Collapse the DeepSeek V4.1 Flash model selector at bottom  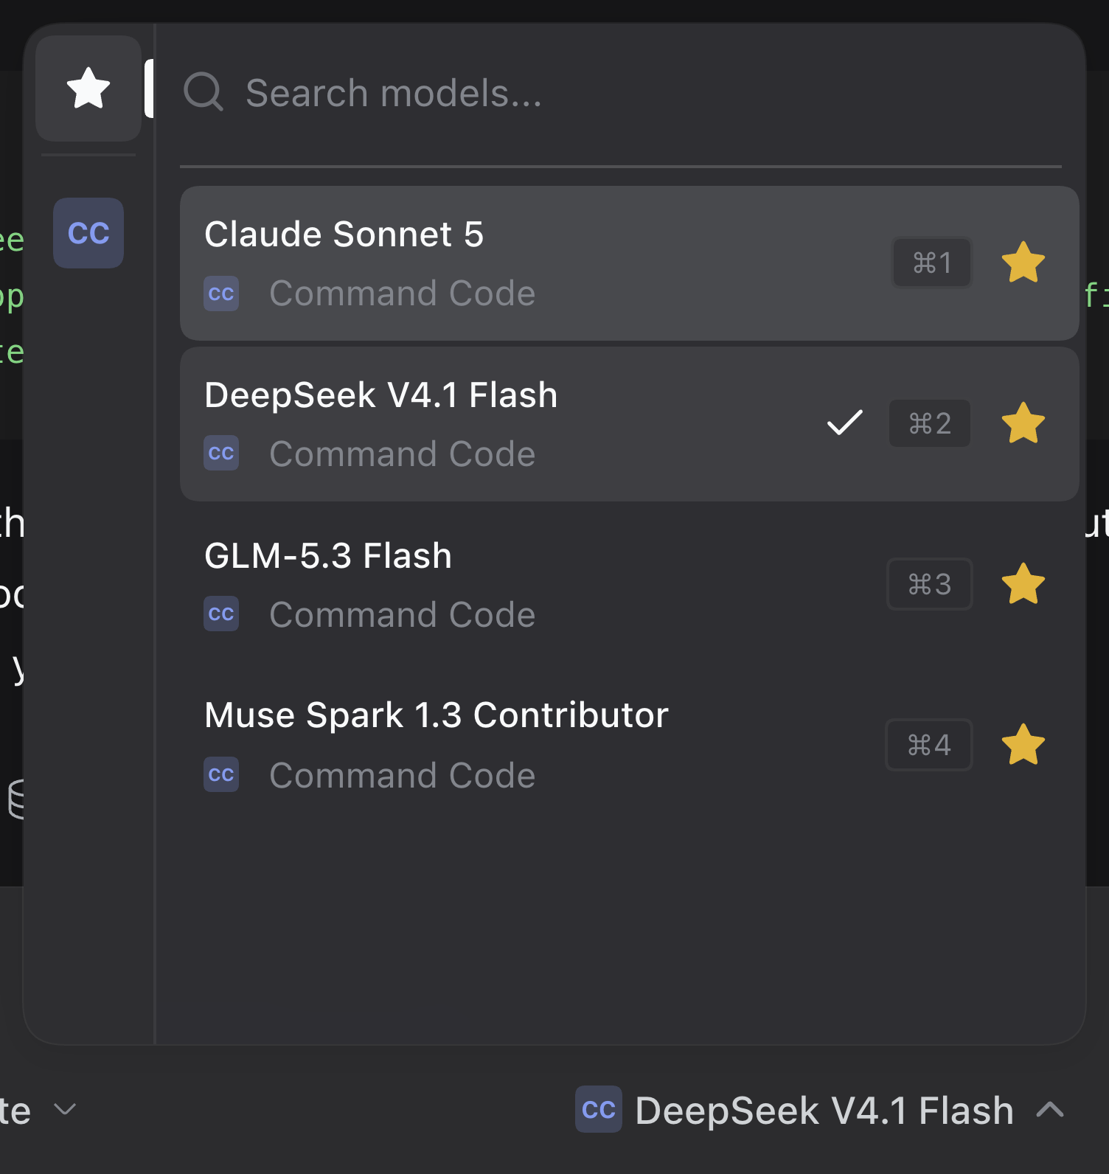820,1110
